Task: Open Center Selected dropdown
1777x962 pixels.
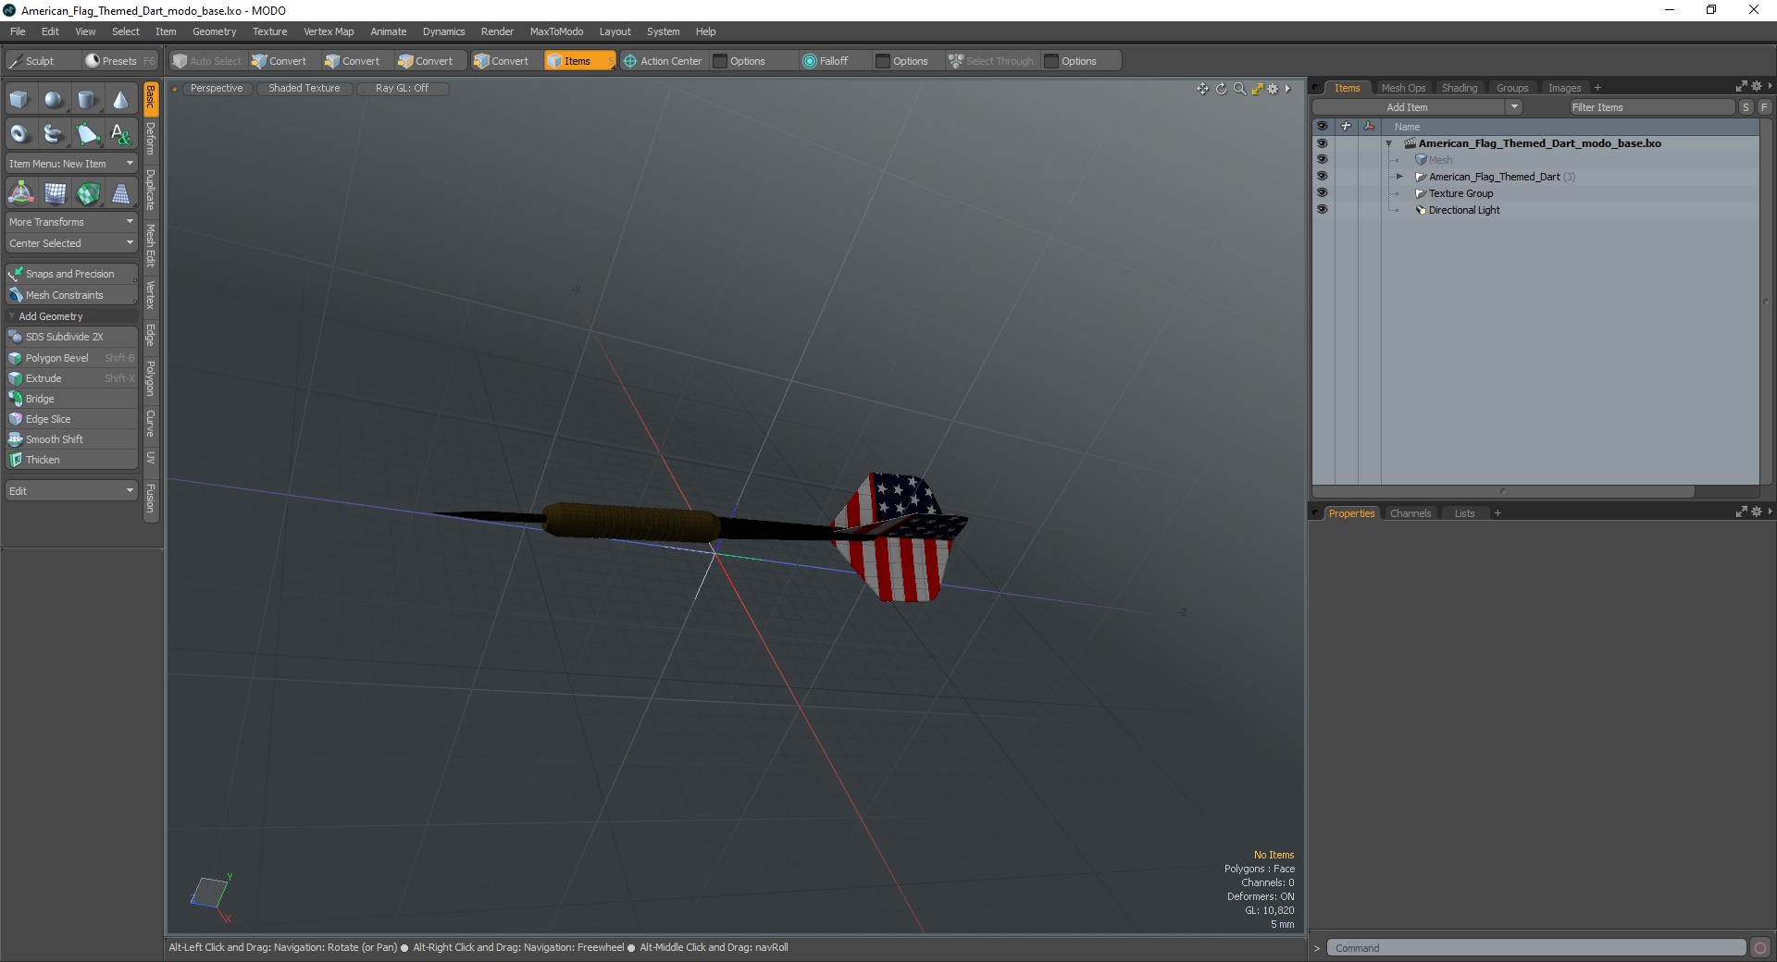Action: [71, 243]
